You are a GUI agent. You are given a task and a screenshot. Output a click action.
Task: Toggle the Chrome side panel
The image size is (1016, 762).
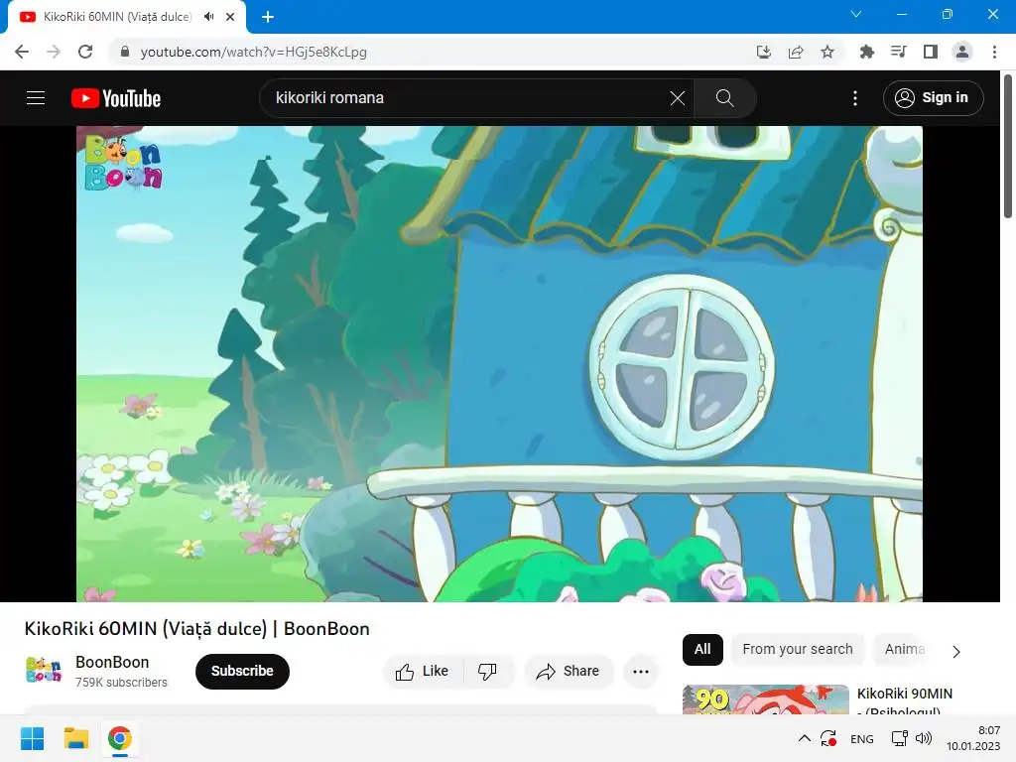[x=931, y=52]
